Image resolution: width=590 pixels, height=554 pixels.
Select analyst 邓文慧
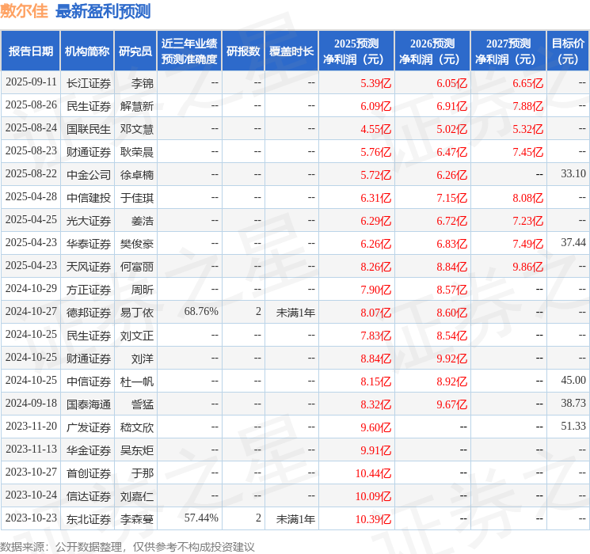136,129
